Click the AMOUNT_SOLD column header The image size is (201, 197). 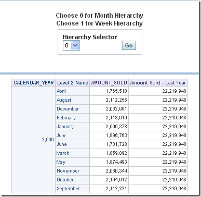tap(109, 83)
